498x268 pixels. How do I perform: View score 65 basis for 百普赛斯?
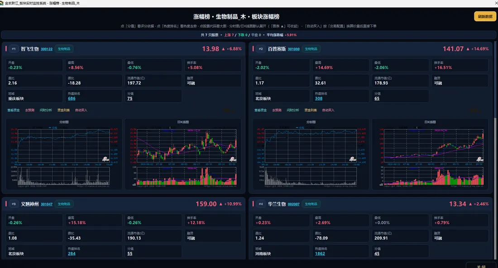[377, 99]
